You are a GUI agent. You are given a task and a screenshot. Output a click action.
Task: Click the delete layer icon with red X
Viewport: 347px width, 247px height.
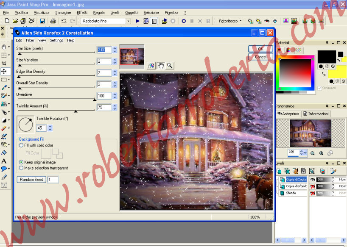click(x=322, y=171)
